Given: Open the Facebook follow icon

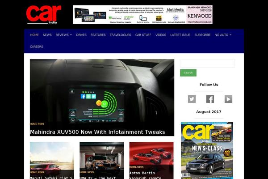Looking at the screenshot, I should (210, 99).
